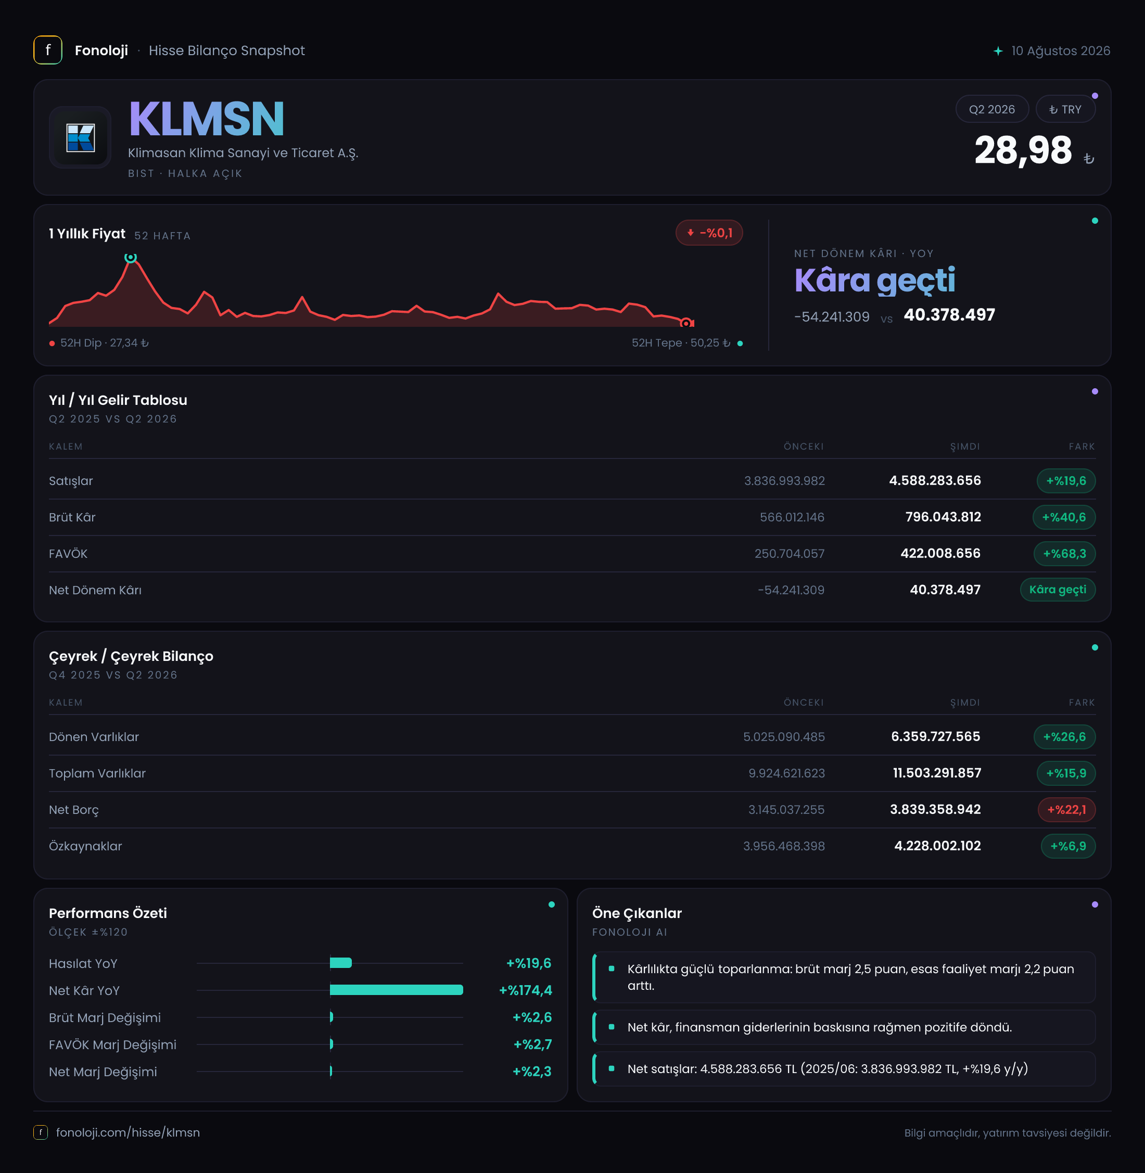Click the Toplam Varlıklar +%15,9 badge
1145x1173 pixels.
(1065, 773)
